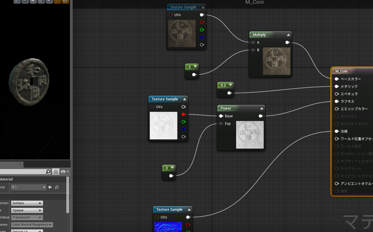Click the Details panel vertical scrollbar

click(x=67, y=195)
